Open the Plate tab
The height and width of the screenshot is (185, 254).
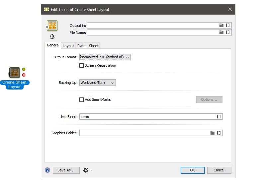click(81, 46)
